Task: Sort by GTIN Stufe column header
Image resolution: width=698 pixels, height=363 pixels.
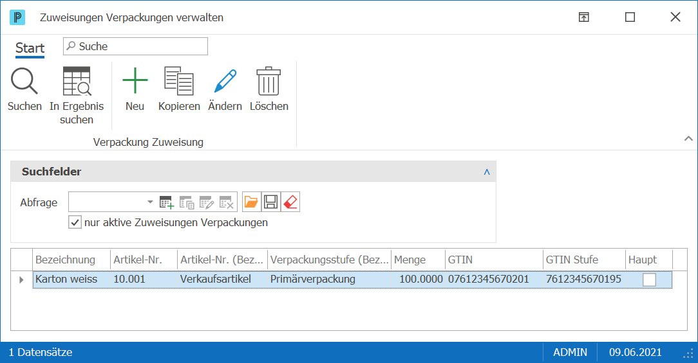Action: [x=584, y=260]
